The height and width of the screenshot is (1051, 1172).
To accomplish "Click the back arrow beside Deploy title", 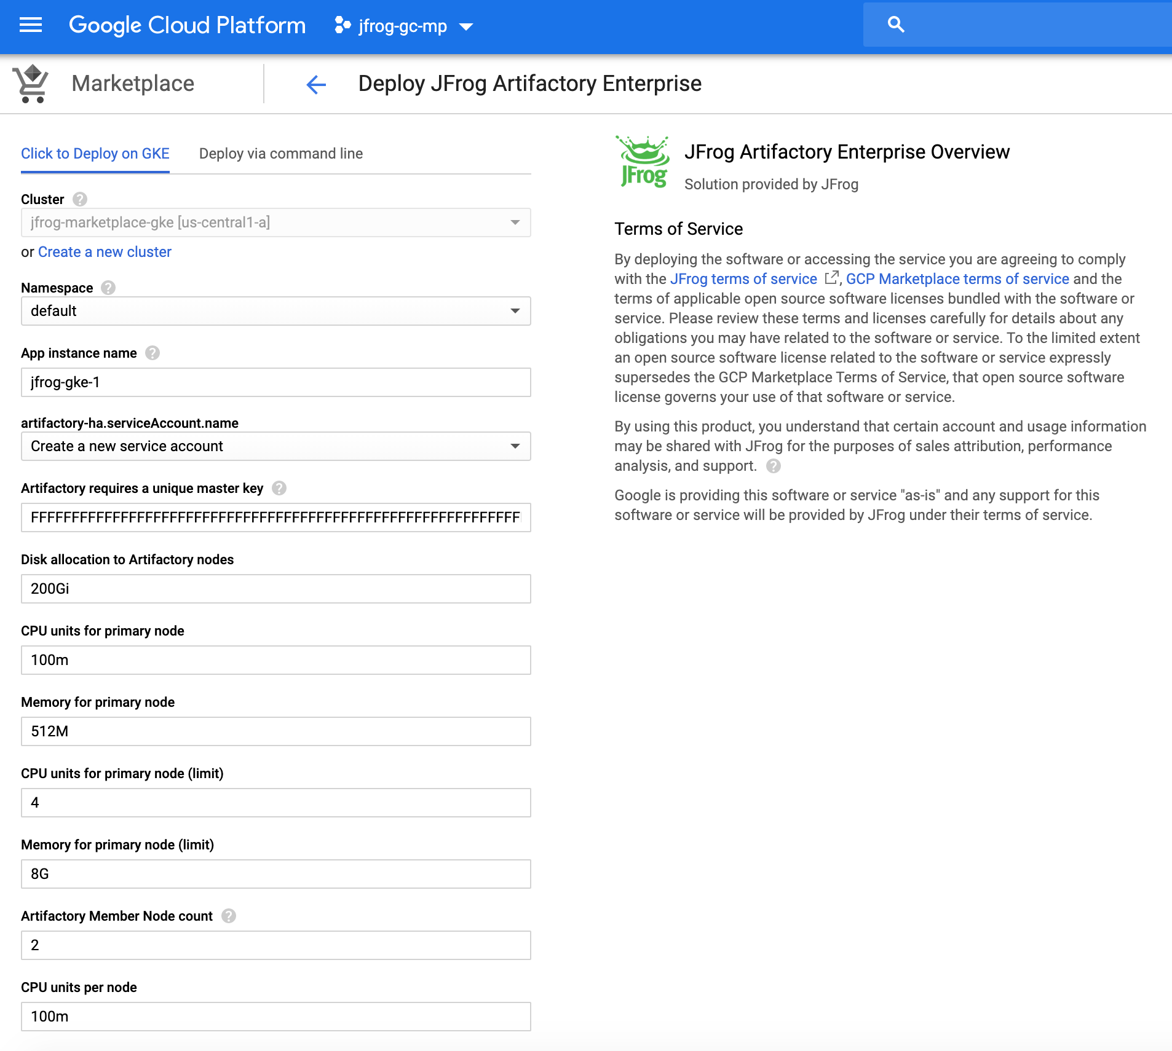I will (316, 84).
